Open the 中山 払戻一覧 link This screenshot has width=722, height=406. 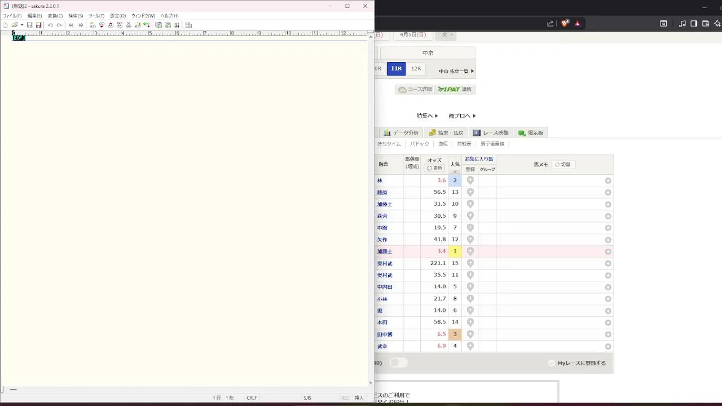(x=456, y=71)
